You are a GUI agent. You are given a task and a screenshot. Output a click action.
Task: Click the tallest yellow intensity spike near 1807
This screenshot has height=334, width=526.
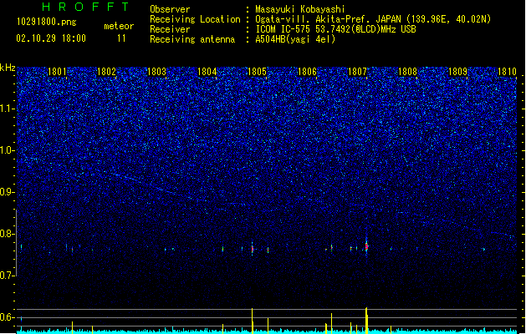click(x=366, y=321)
